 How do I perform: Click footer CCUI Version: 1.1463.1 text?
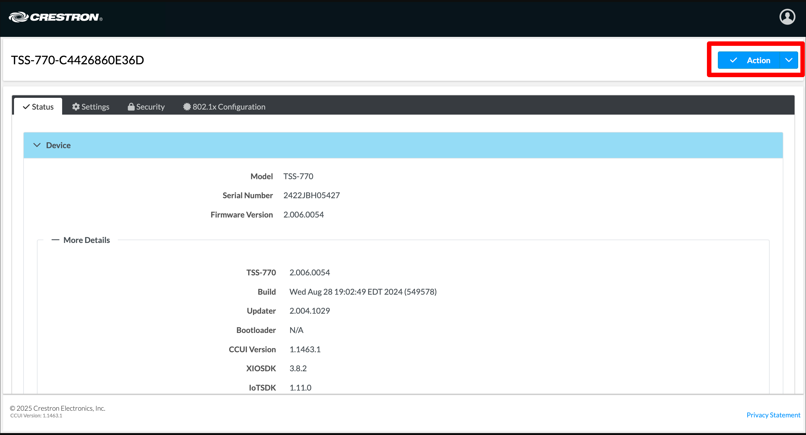pos(36,416)
